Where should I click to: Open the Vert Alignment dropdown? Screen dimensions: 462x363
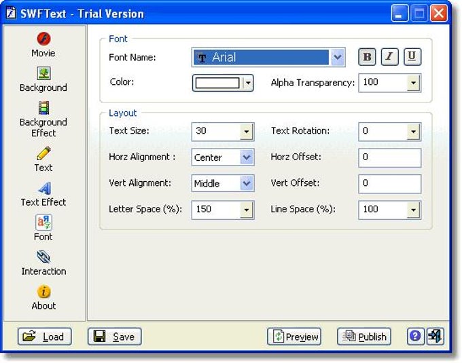(247, 184)
